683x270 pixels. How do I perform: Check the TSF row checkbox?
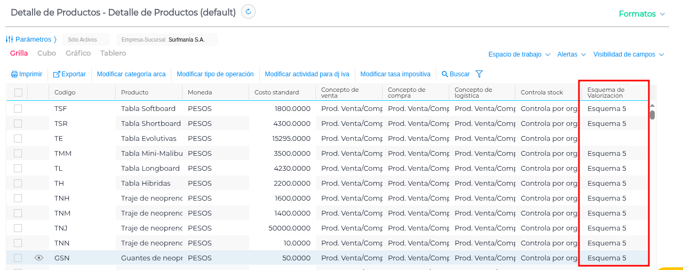point(18,108)
